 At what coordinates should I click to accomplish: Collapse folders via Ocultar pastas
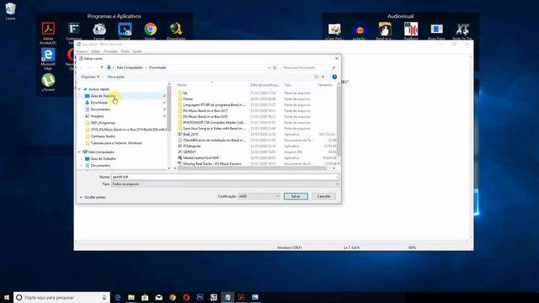coord(93,197)
